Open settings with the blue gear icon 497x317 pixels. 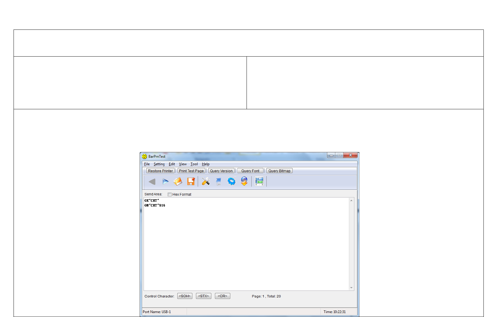tap(231, 181)
